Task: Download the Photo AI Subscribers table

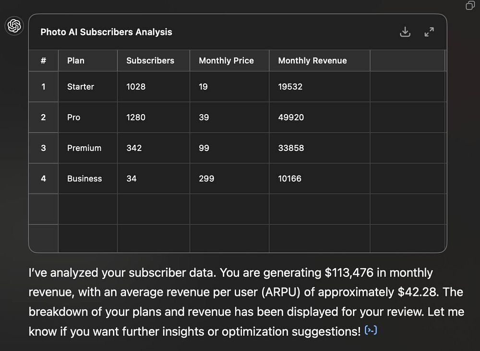Action: pyautogui.click(x=405, y=32)
